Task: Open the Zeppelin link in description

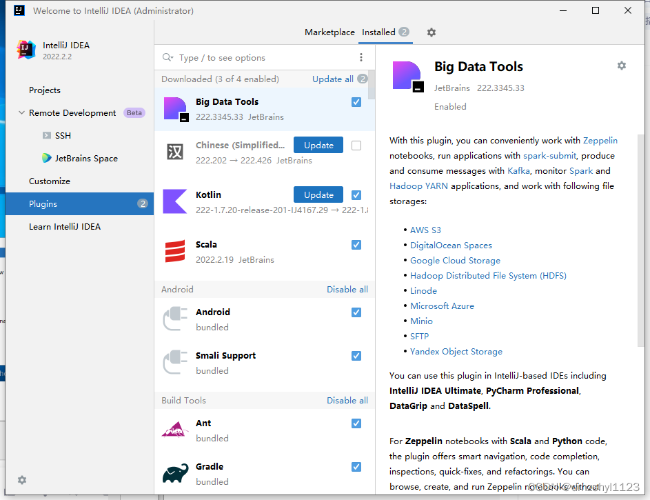Action: pos(600,141)
